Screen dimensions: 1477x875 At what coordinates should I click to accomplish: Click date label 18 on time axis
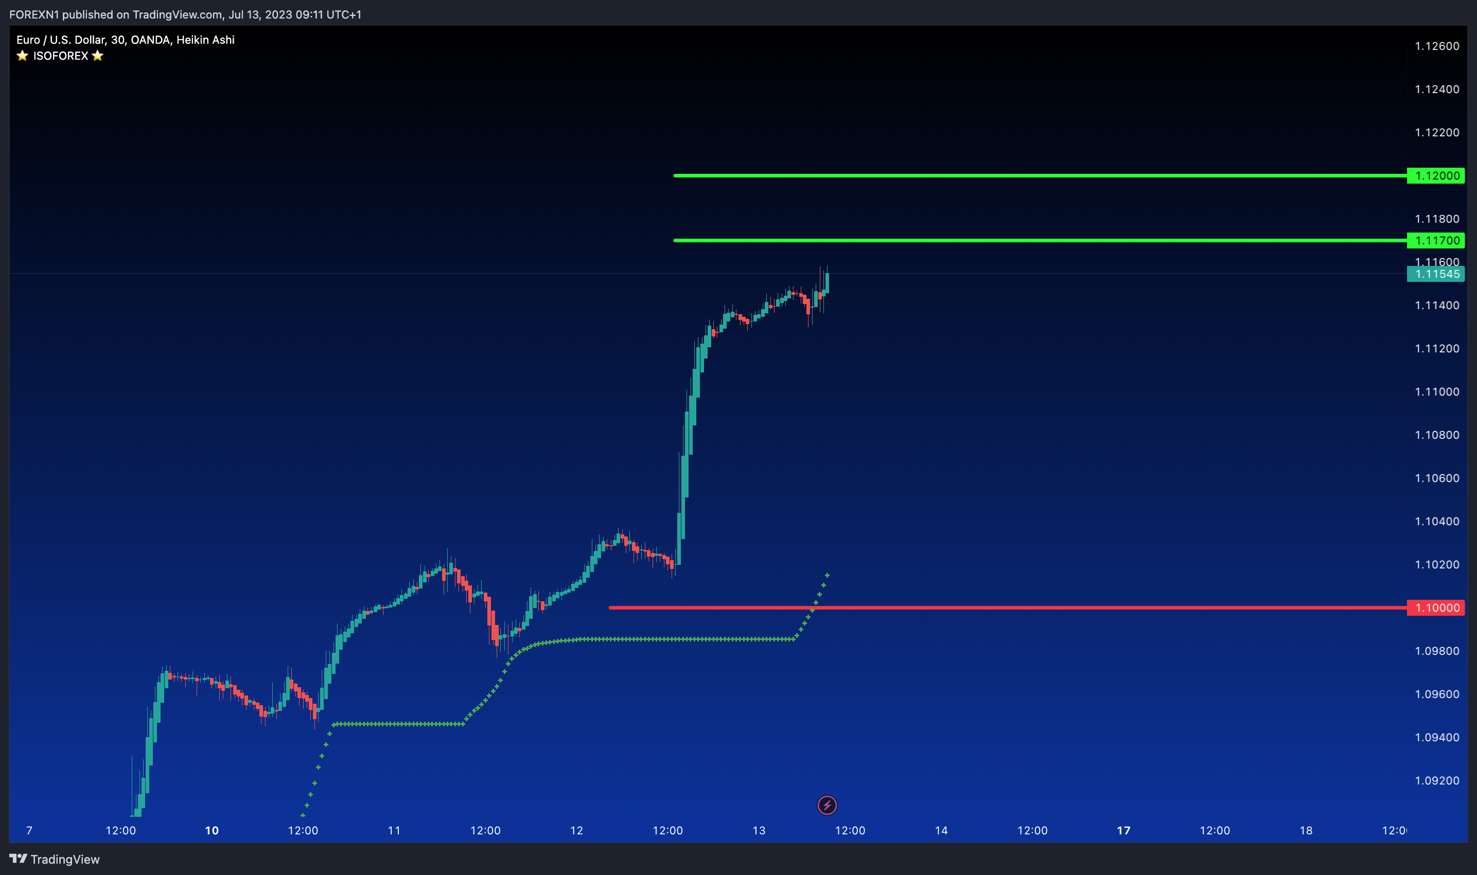[1306, 830]
